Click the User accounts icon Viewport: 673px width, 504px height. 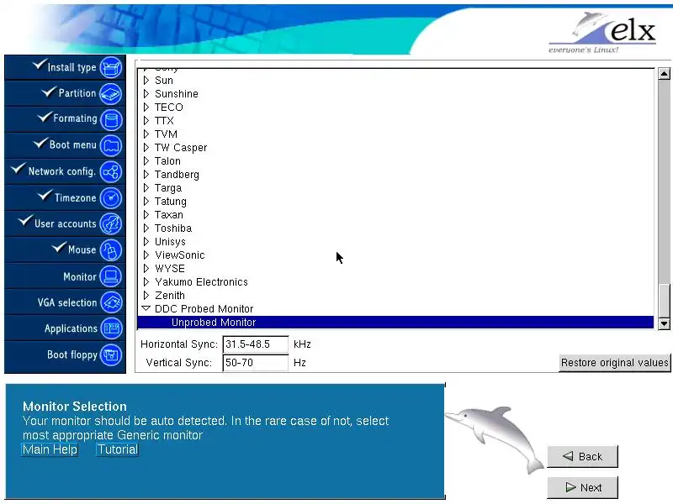point(111,223)
